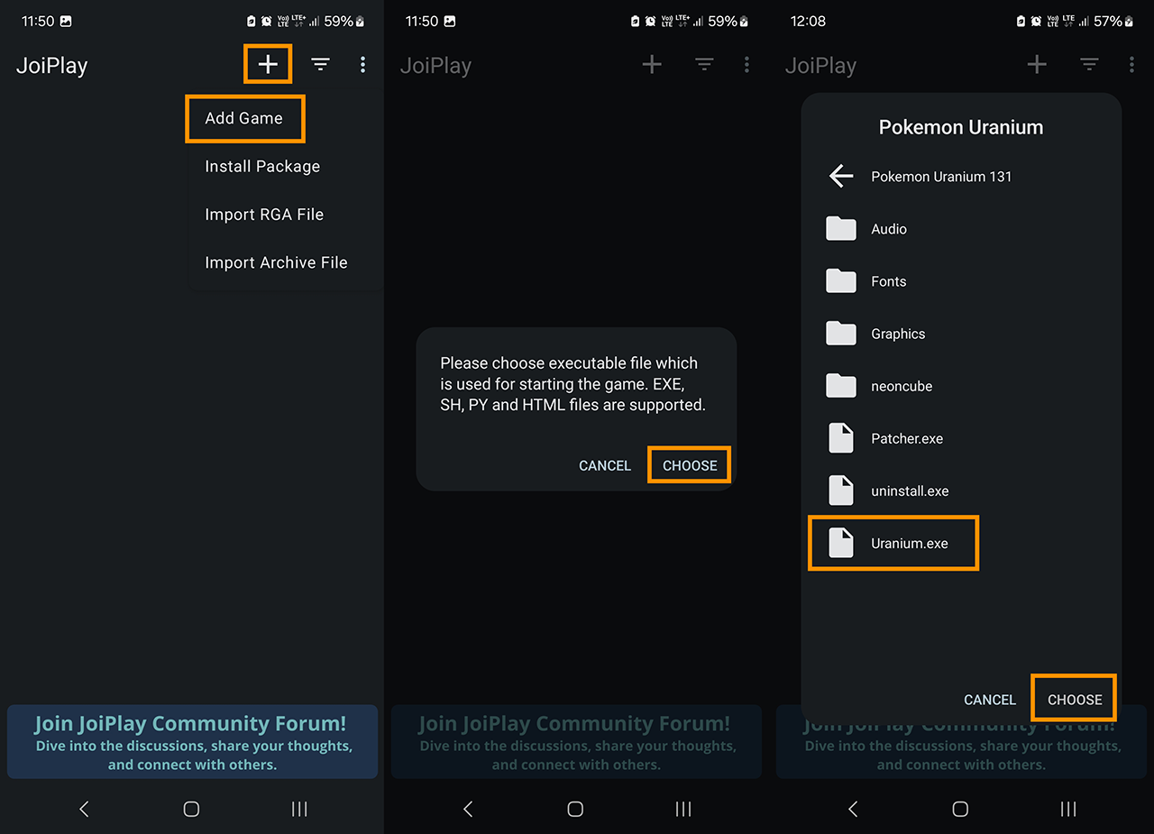Select the uninstall.exe file icon
The height and width of the screenshot is (834, 1154).
(x=840, y=490)
